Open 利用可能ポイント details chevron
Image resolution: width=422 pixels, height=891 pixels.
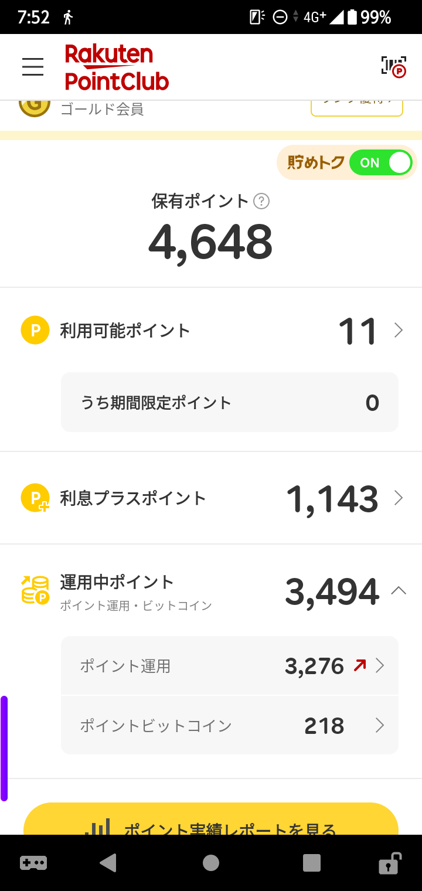click(399, 331)
